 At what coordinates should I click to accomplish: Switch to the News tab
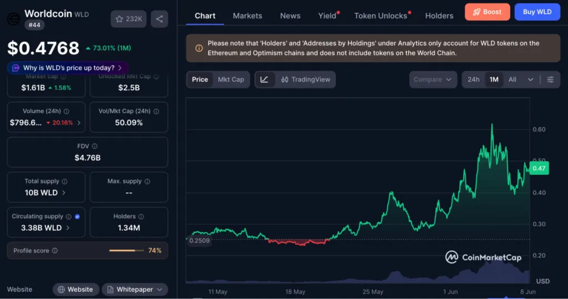(290, 16)
